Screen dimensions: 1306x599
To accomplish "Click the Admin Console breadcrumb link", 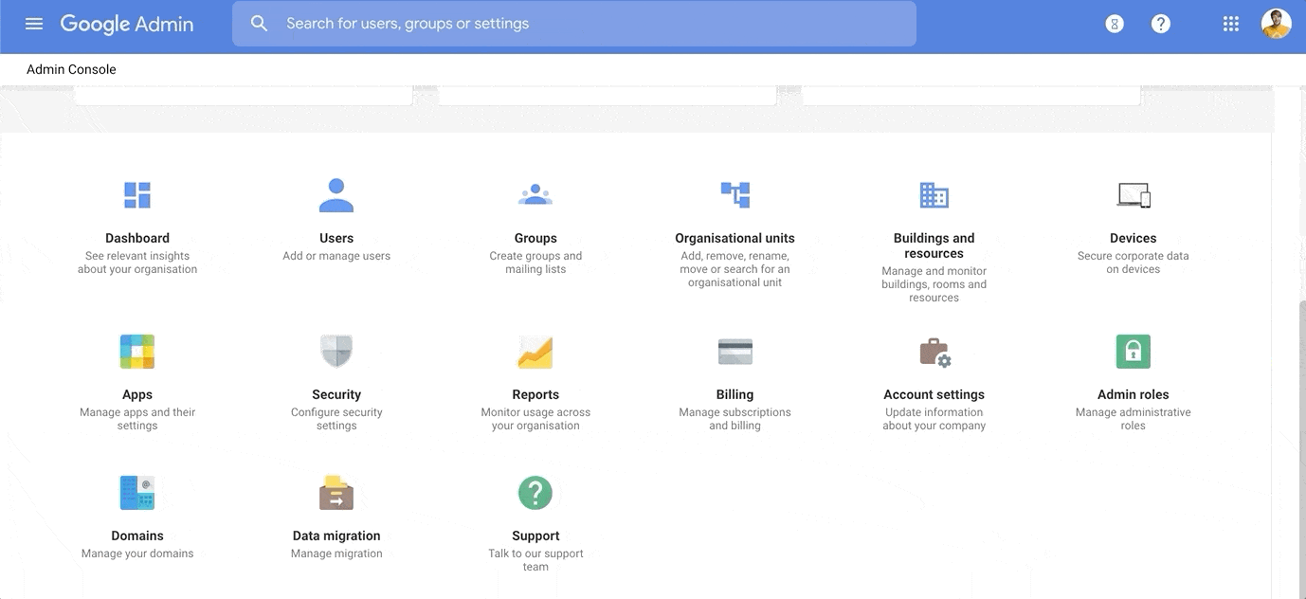I will 71,69.
